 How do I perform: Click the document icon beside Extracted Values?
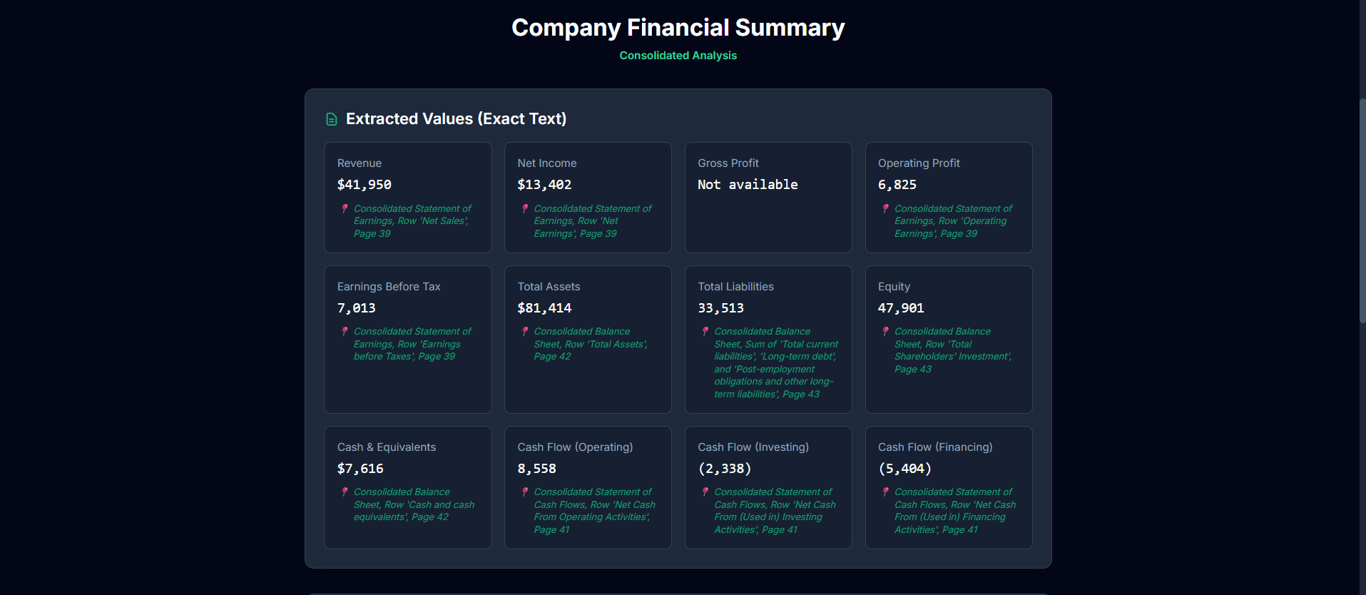tap(331, 119)
